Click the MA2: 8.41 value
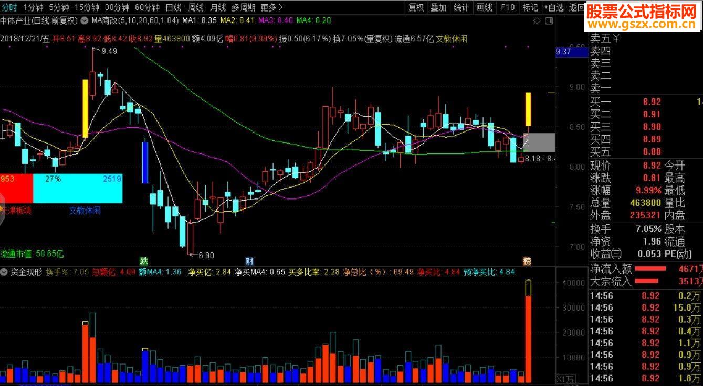703x386 pixels. click(237, 21)
